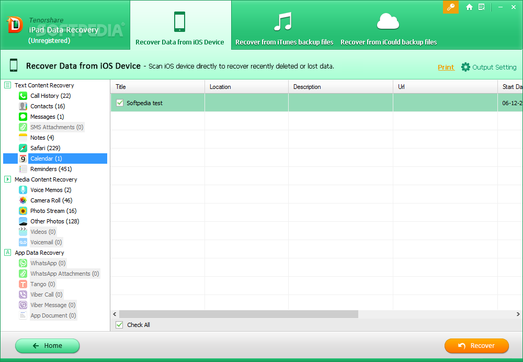Toggle the Check All checkbox
The image size is (523, 362).
119,325
